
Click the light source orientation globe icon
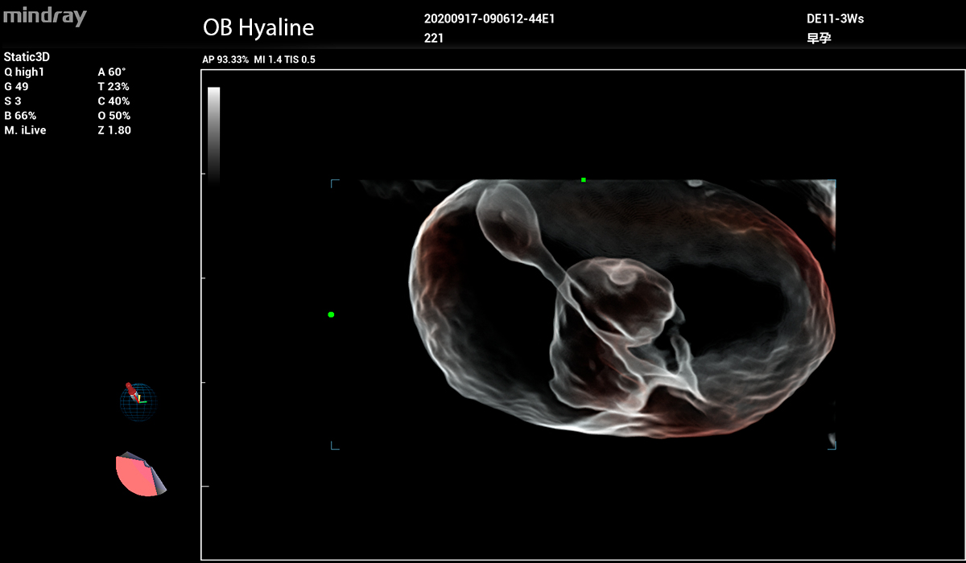(x=138, y=401)
